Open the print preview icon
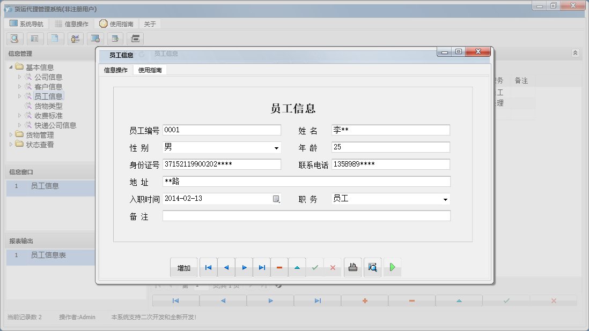589x331 pixels. coord(372,267)
